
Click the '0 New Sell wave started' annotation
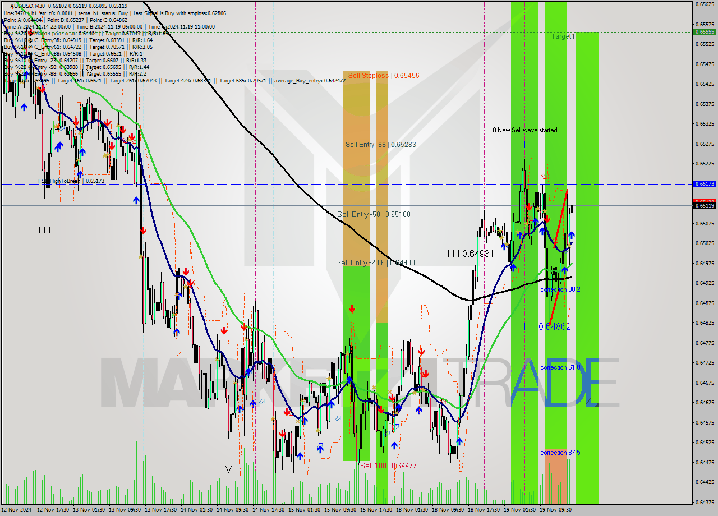point(525,130)
